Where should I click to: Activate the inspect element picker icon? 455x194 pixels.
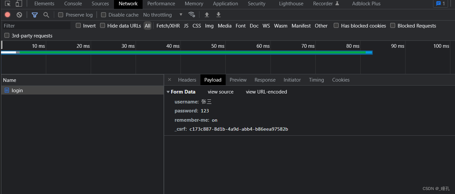(8, 4)
